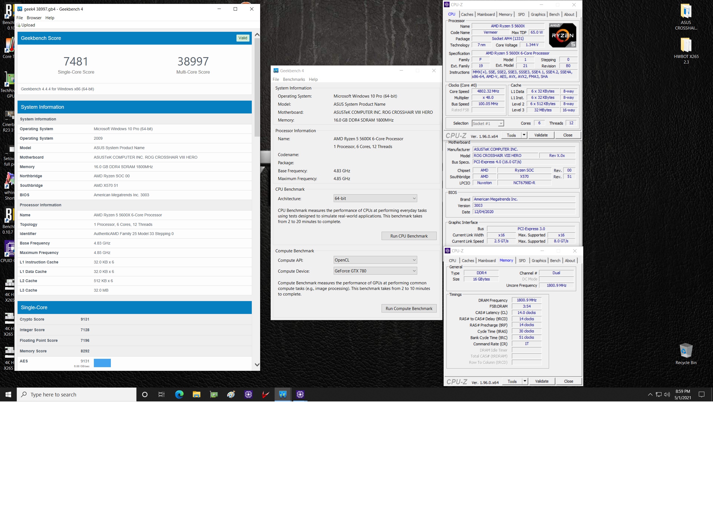The image size is (713, 506).
Task: Open the Browser menu in Geekbench
Action: pyautogui.click(x=34, y=18)
